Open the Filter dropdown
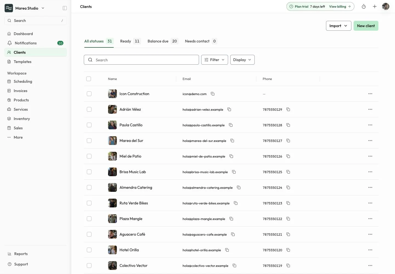The width and height of the screenshot is (395, 274). 215,60
